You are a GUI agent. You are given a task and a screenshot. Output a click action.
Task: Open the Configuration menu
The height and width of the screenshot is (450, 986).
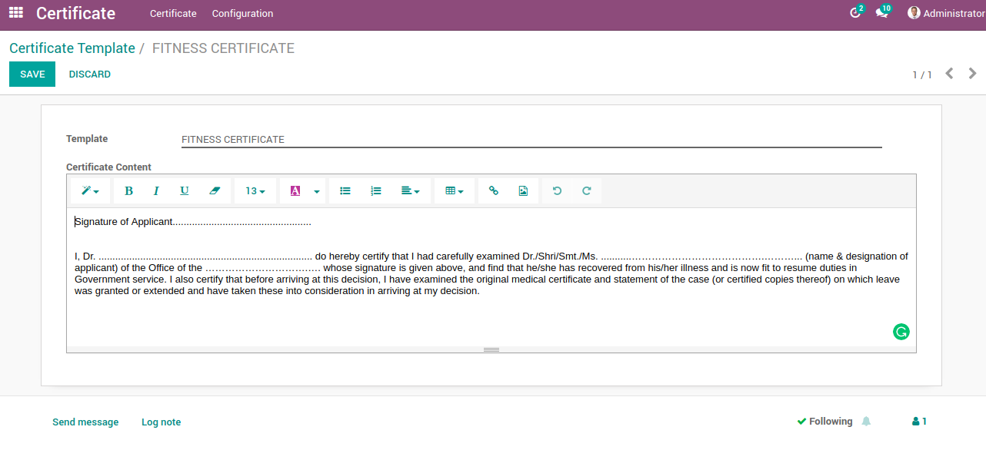tap(242, 14)
